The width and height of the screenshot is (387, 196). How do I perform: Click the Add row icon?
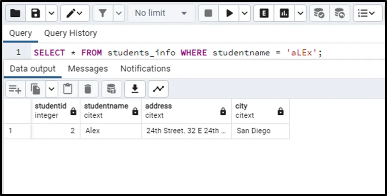(x=15, y=89)
